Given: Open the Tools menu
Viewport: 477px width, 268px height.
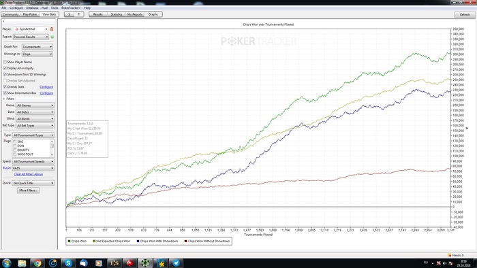Looking at the screenshot, I should tap(55, 8).
